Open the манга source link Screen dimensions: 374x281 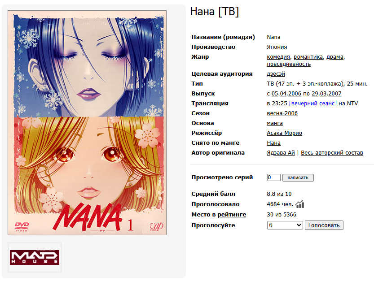[x=275, y=123]
